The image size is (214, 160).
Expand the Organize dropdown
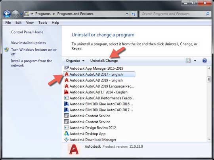coord(75,61)
